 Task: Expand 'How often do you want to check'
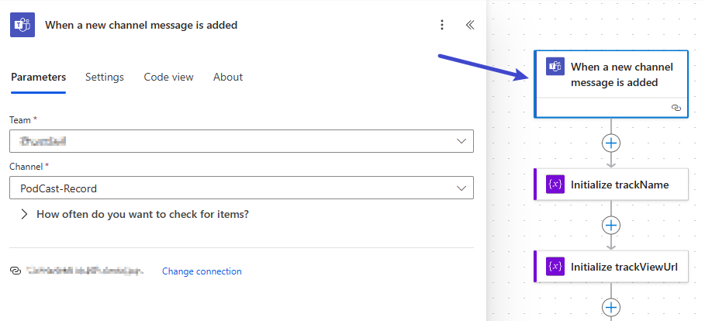[25, 214]
